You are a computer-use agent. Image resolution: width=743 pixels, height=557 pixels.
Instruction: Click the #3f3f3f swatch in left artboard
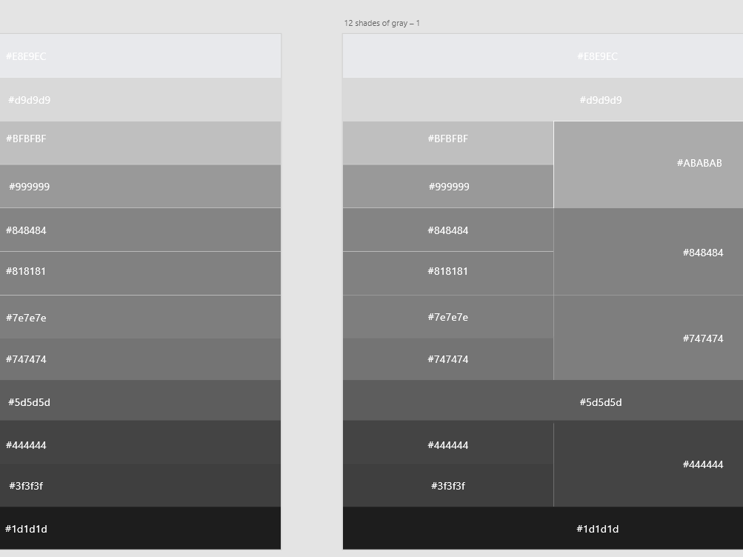coord(141,486)
